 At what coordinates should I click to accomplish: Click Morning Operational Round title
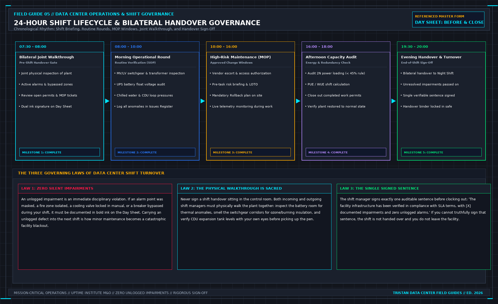point(142,57)
